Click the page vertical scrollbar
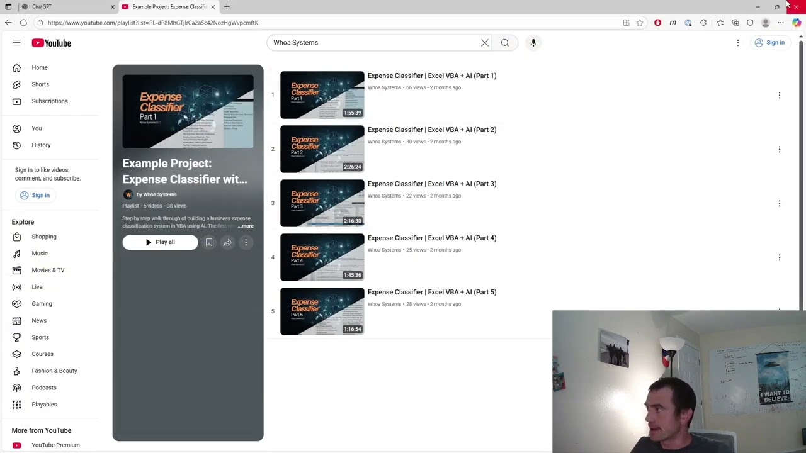Viewport: 806px width, 453px height. click(802, 176)
